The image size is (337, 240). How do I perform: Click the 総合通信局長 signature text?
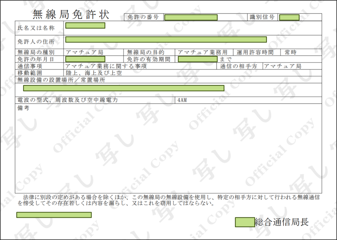point(282,222)
